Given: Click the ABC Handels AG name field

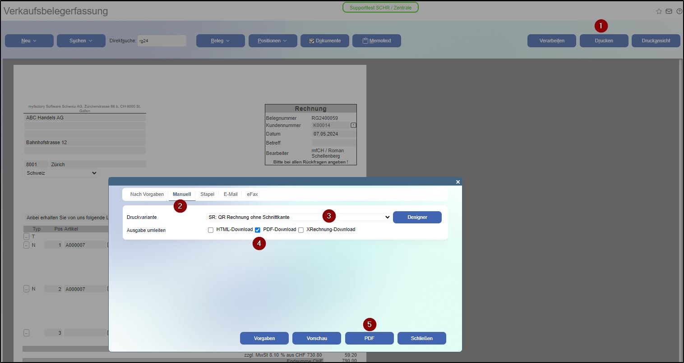Looking at the screenshot, I should pyautogui.click(x=85, y=118).
